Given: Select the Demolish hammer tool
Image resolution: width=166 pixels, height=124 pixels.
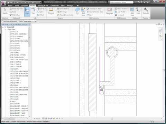Looking at the screenshot, I should pos(146,11).
